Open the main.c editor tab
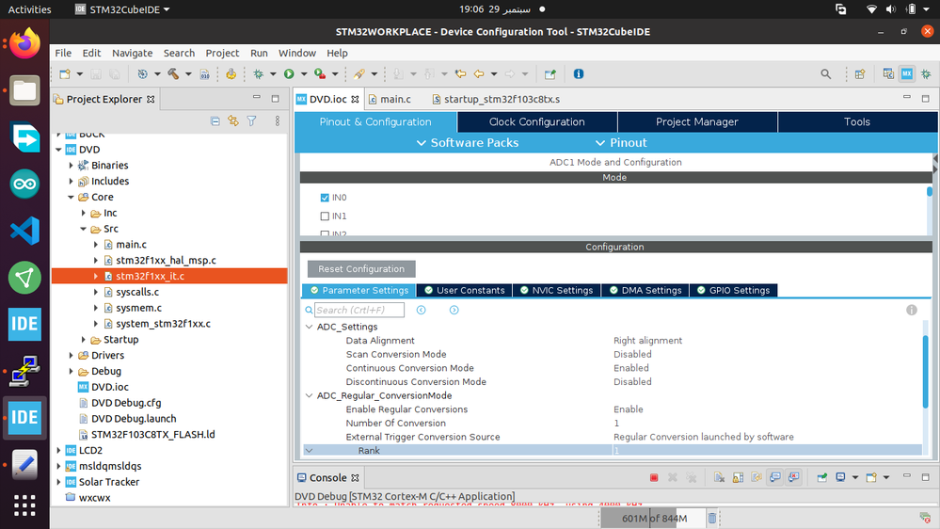This screenshot has width=940, height=529. coord(389,99)
